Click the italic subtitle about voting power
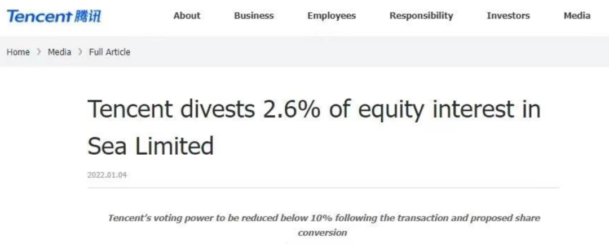The width and height of the screenshot is (609, 251). 323,218
